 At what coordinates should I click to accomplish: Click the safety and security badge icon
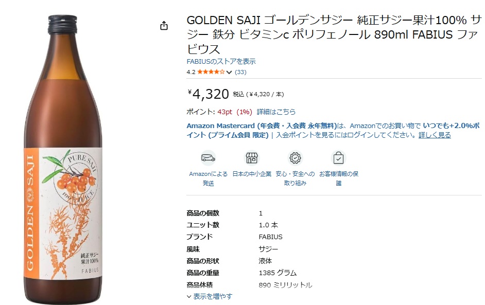point(295,157)
